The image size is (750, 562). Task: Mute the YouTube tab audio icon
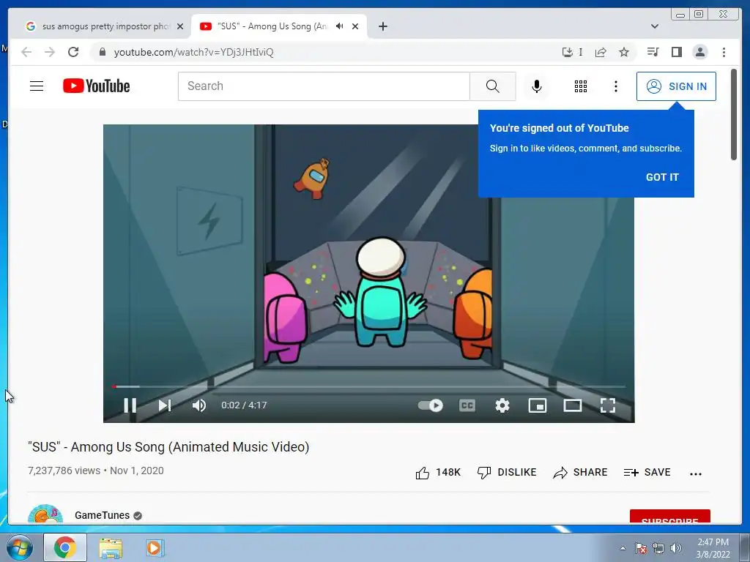point(340,26)
